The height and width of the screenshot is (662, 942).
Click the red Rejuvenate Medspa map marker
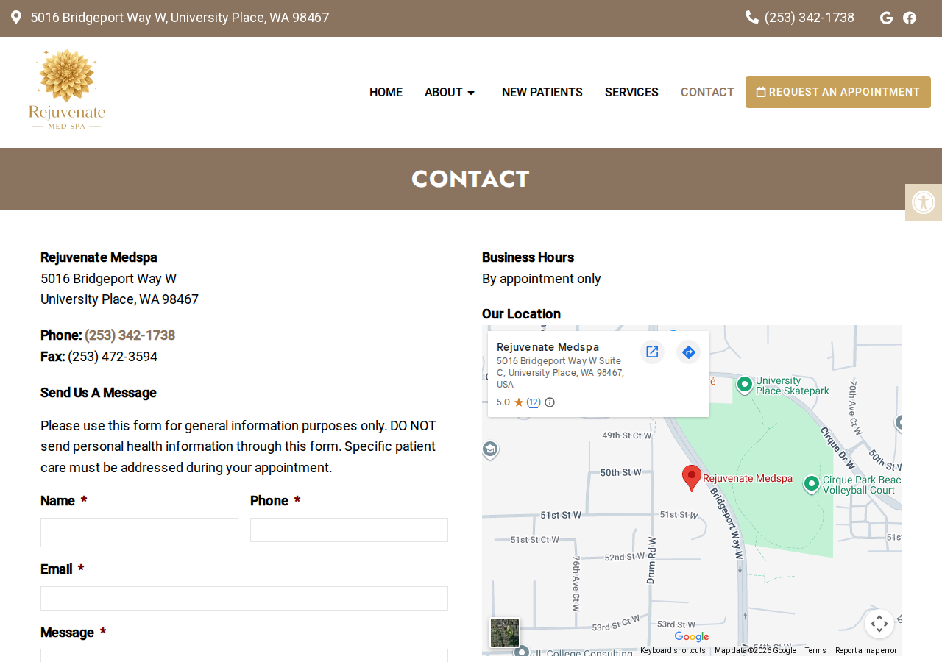click(x=691, y=478)
